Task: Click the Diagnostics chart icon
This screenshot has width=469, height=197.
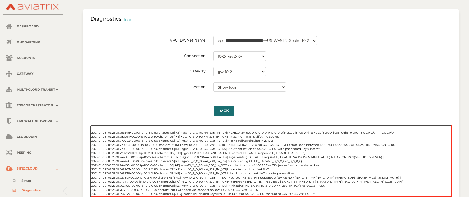Action: 14,190
